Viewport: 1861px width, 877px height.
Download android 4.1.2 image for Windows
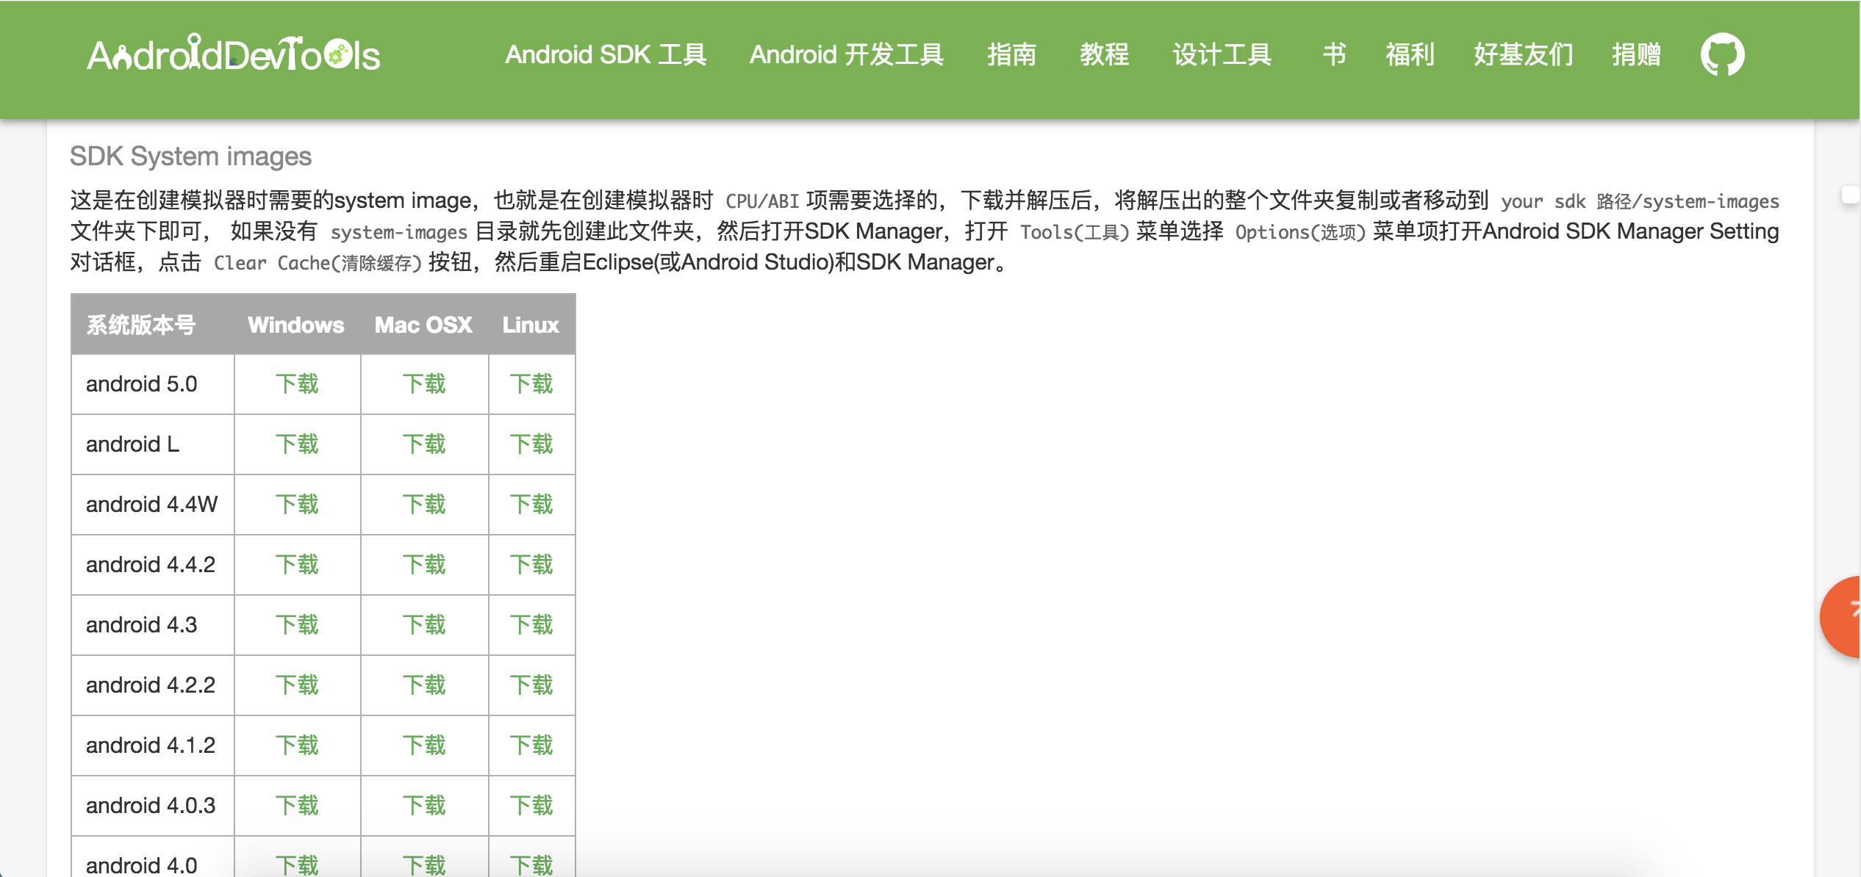[x=297, y=745]
